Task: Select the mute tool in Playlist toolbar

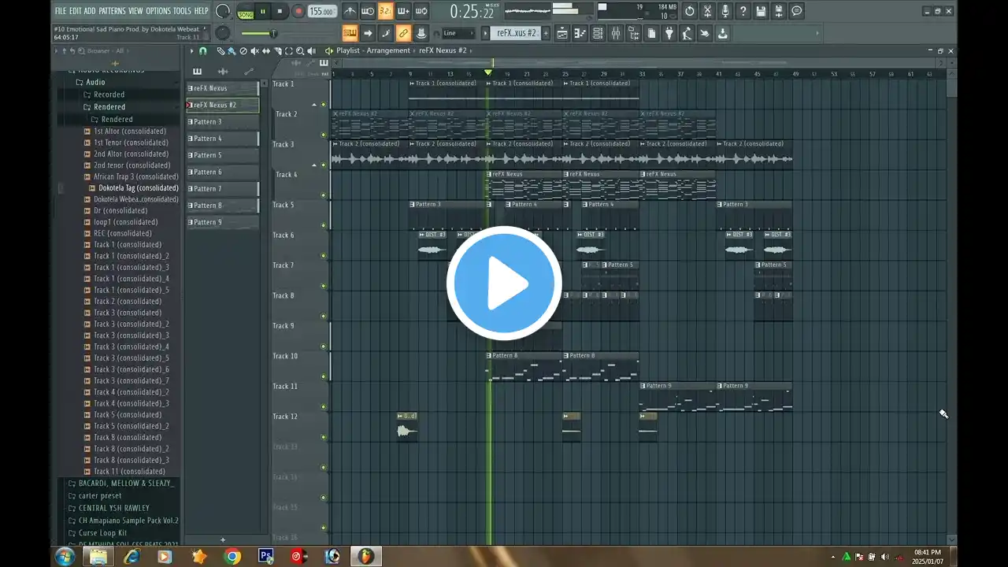Action: [x=254, y=50]
